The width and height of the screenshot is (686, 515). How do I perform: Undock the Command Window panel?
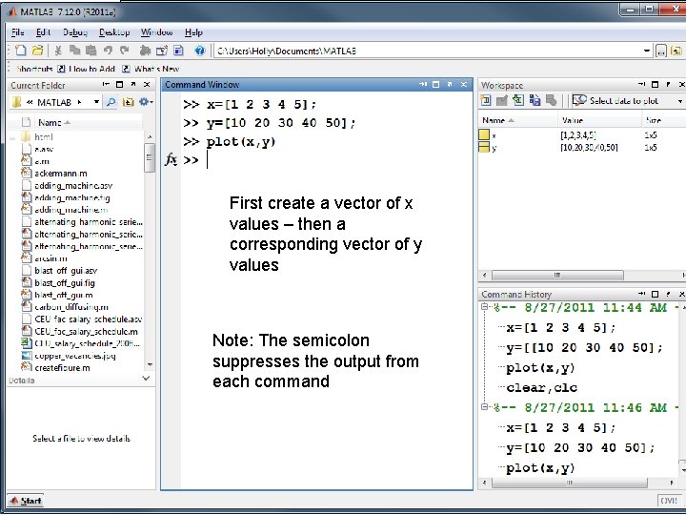450,85
